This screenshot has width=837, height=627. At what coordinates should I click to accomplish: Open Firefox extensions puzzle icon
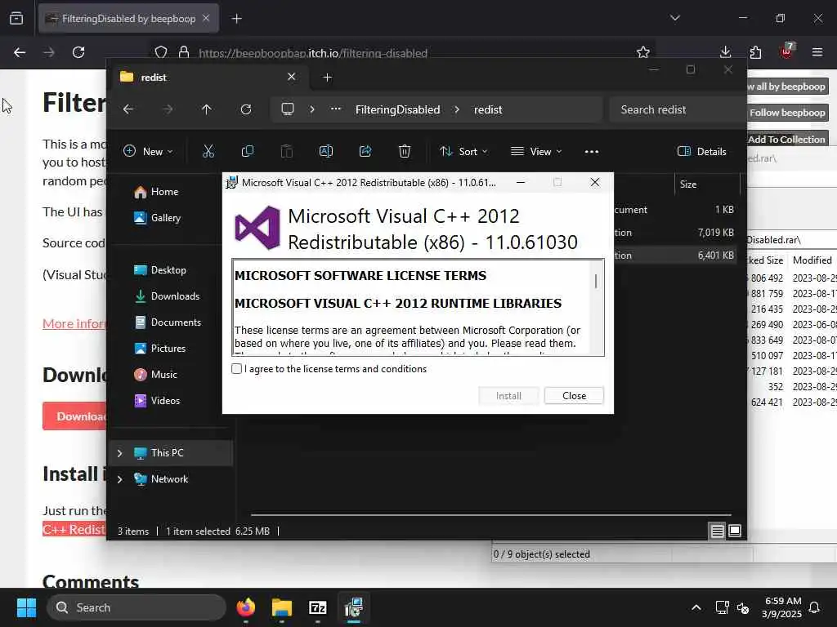tap(755, 52)
